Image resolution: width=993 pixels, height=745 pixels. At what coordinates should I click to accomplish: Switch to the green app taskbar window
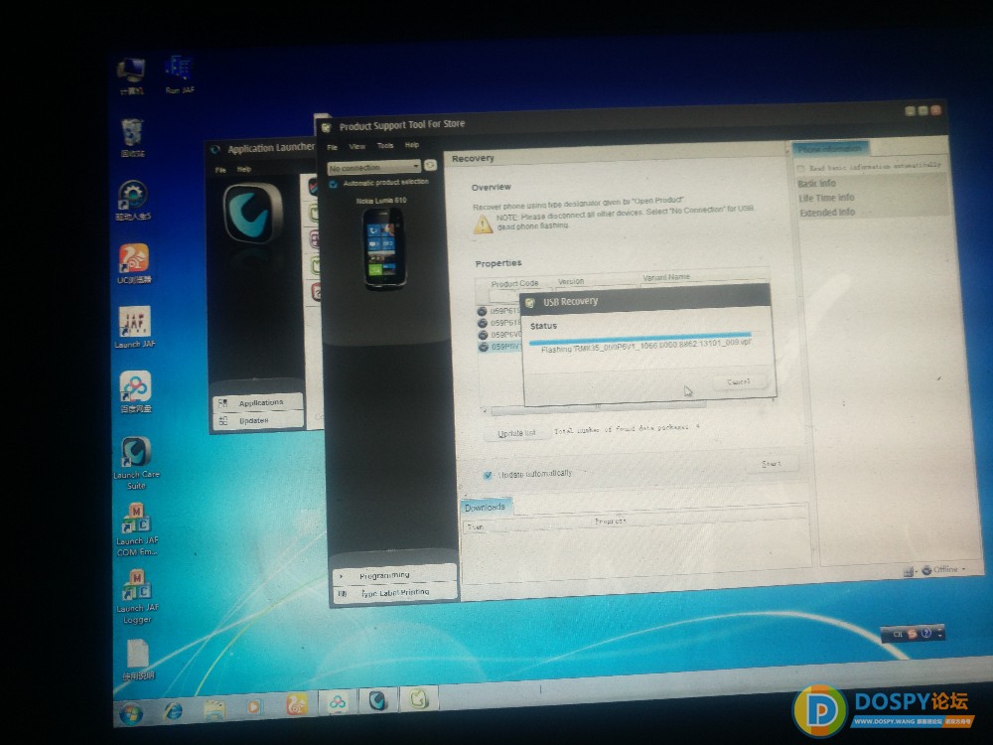[x=418, y=698]
